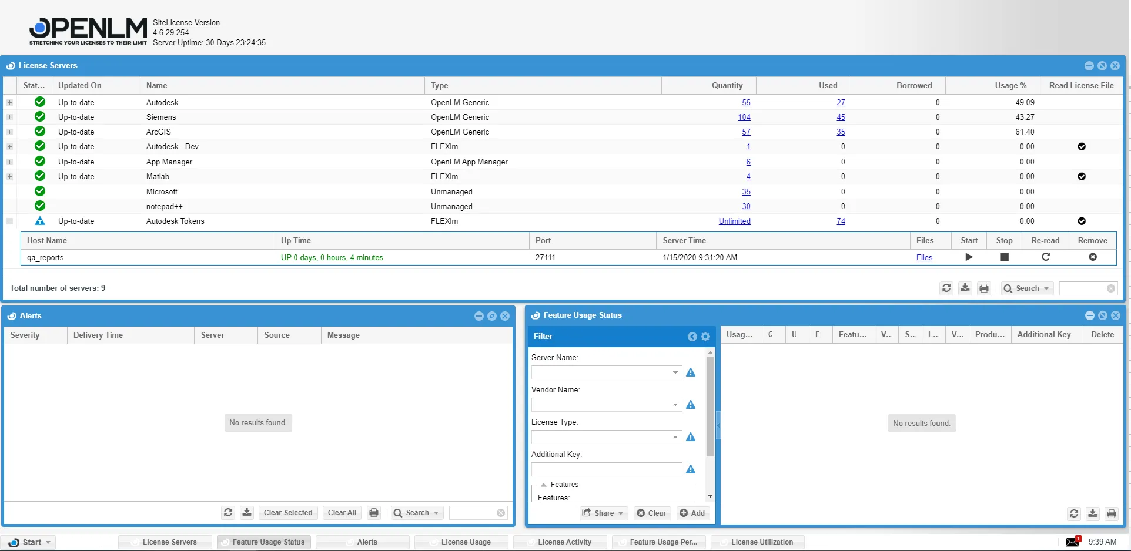Stop the qa_reports license server
The height and width of the screenshot is (551, 1131).
(1004, 257)
